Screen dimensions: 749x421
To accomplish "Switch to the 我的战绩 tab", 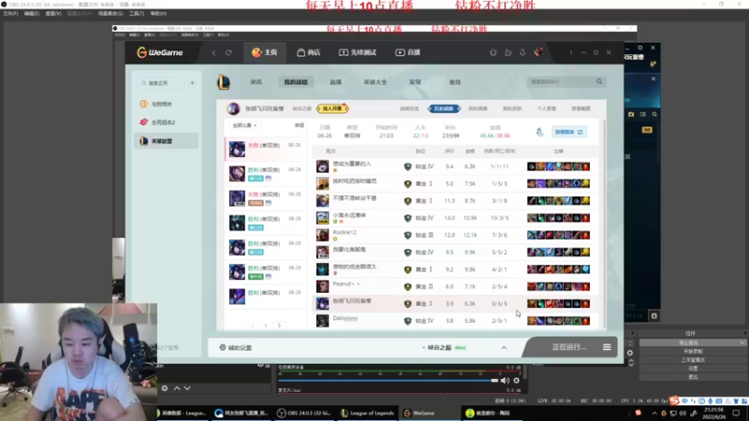I will (296, 82).
